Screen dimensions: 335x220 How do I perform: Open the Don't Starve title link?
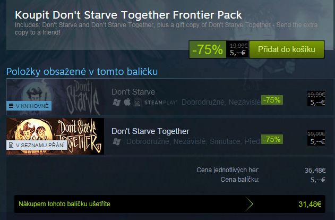point(133,92)
